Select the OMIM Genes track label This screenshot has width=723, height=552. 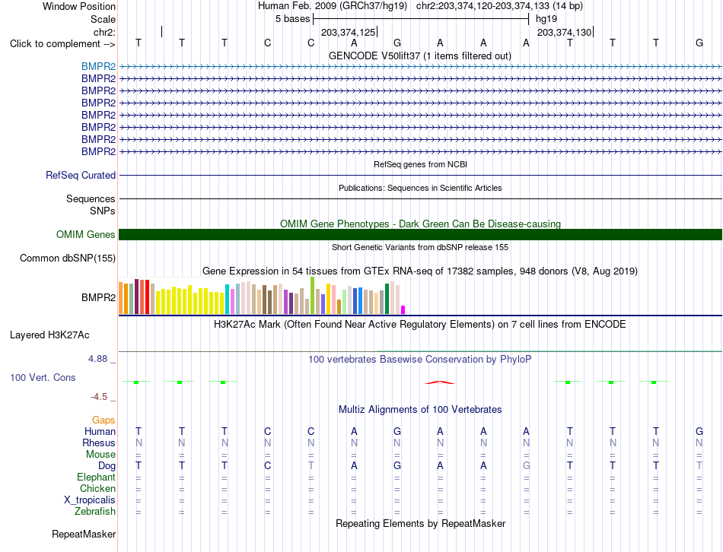(x=85, y=234)
